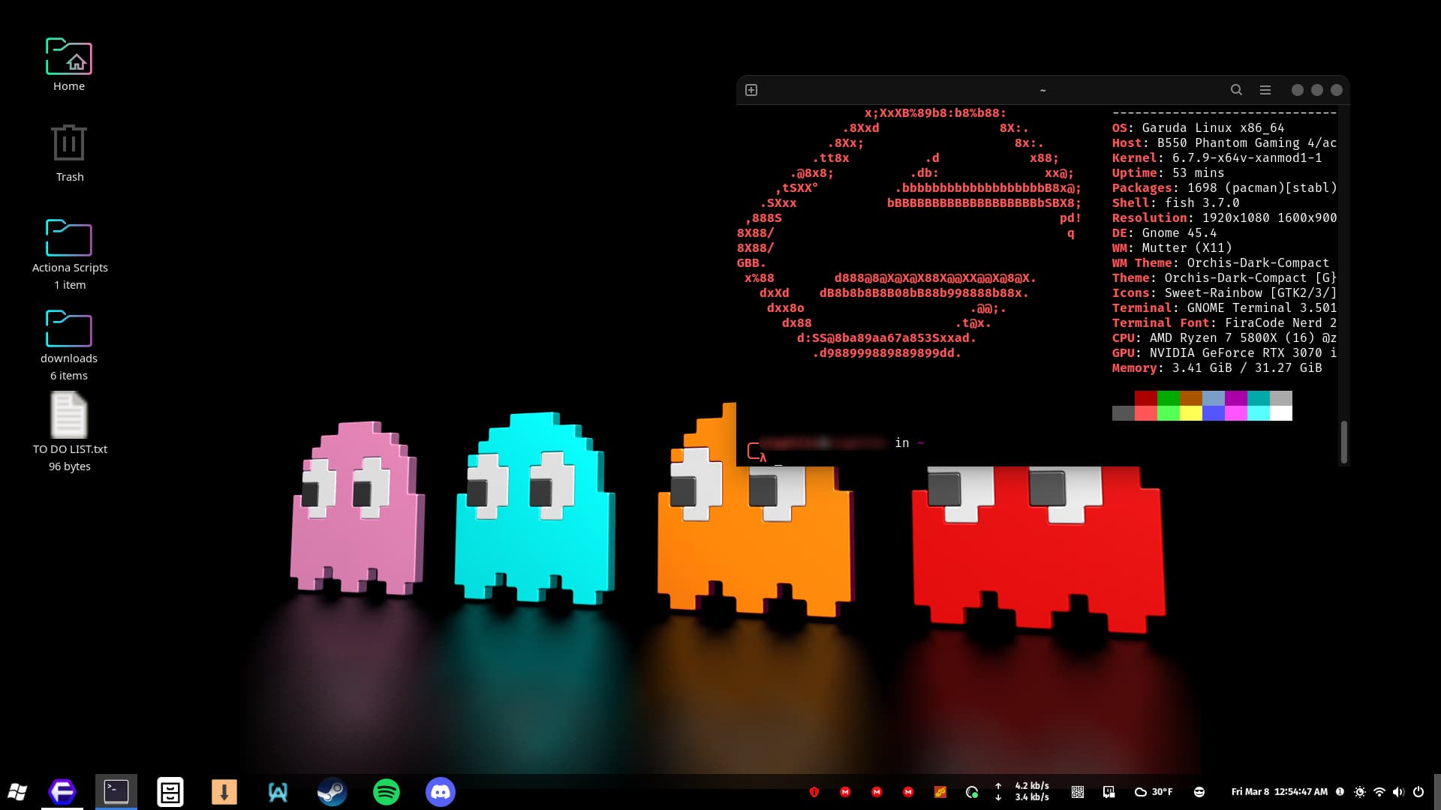Open the file cabinet file manager icon

[170, 792]
